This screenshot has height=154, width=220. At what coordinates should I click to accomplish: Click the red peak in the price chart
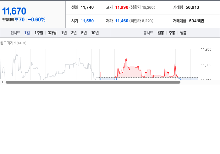click(x=126, y=59)
